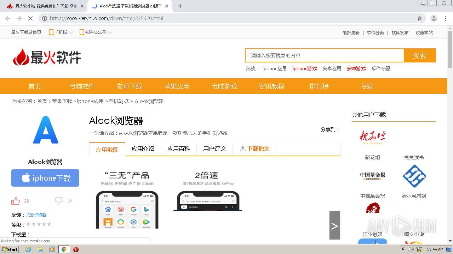Open the 清水河融媒 app icon
The height and width of the screenshot is (254, 453).
[414, 176]
